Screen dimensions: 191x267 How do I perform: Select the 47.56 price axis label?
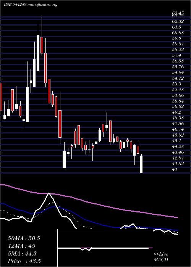(x=178, y=124)
